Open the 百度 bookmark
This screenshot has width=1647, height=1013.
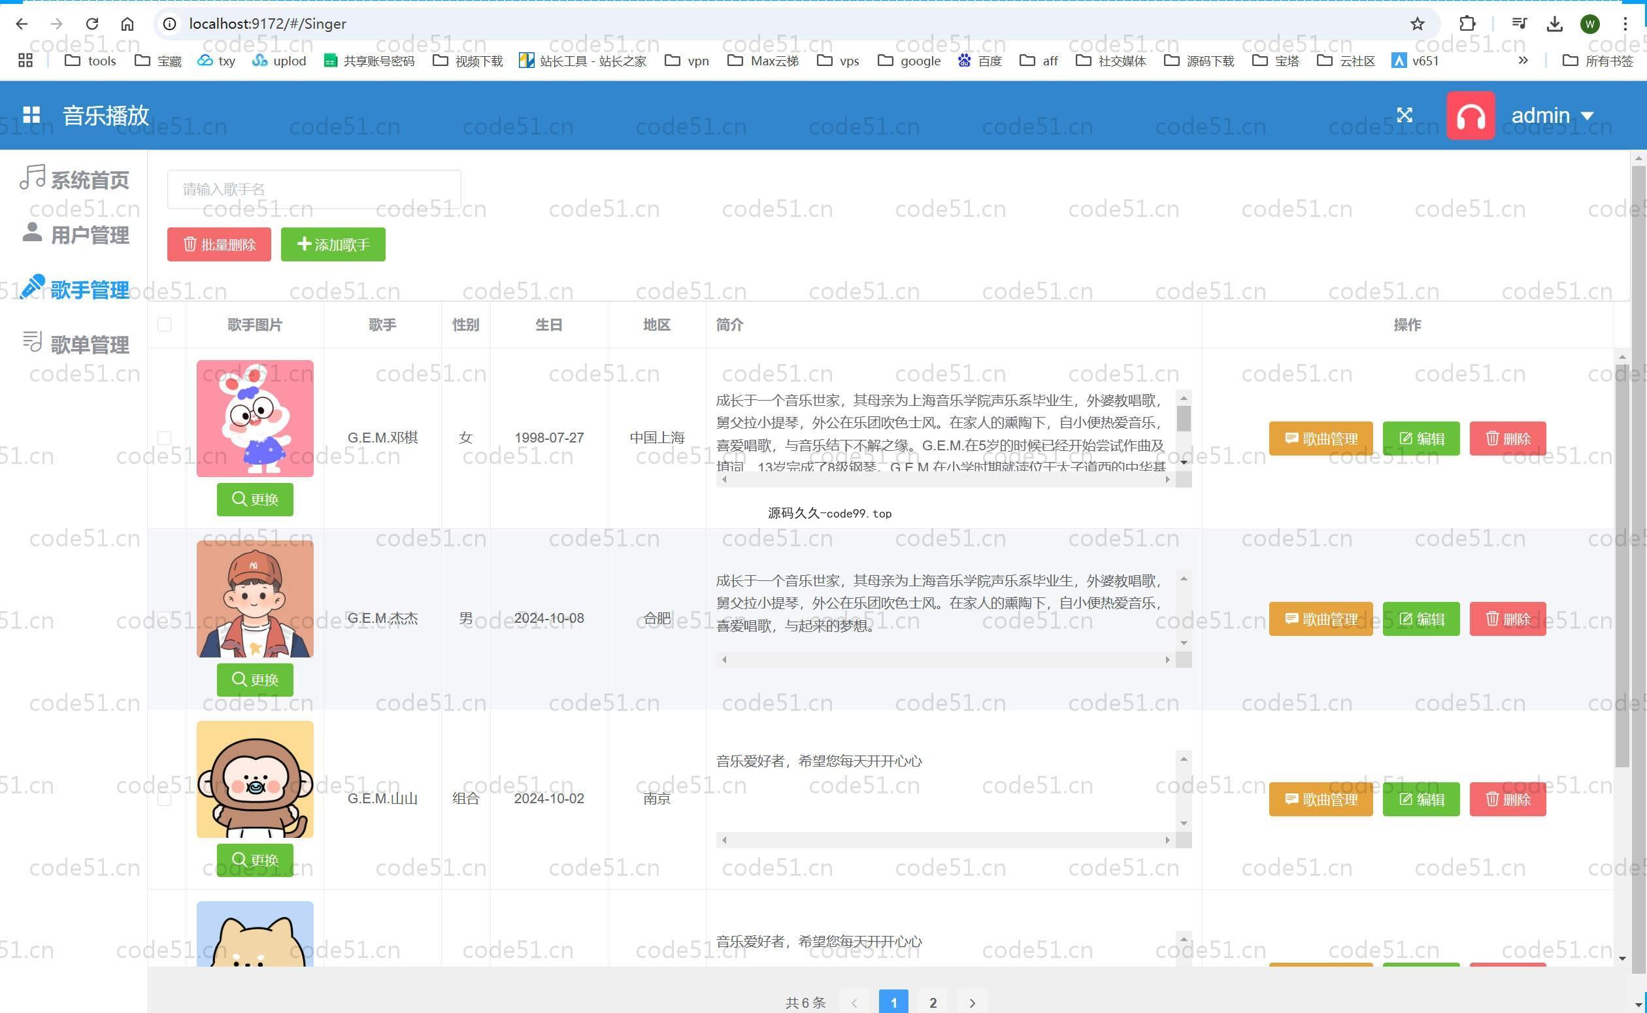(980, 61)
